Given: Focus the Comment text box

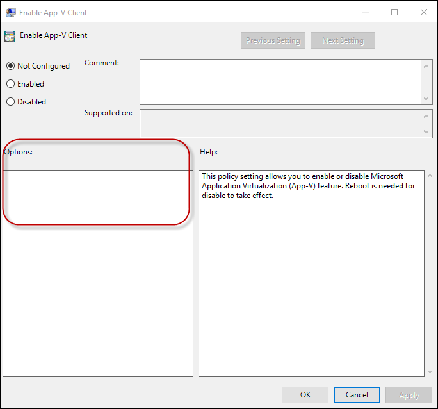Looking at the screenshot, I should [x=280, y=81].
